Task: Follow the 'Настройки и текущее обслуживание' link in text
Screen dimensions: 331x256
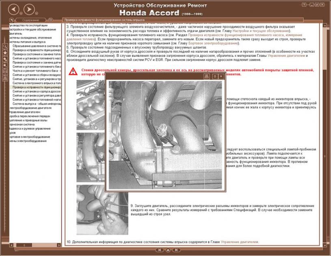Action: [261, 31]
